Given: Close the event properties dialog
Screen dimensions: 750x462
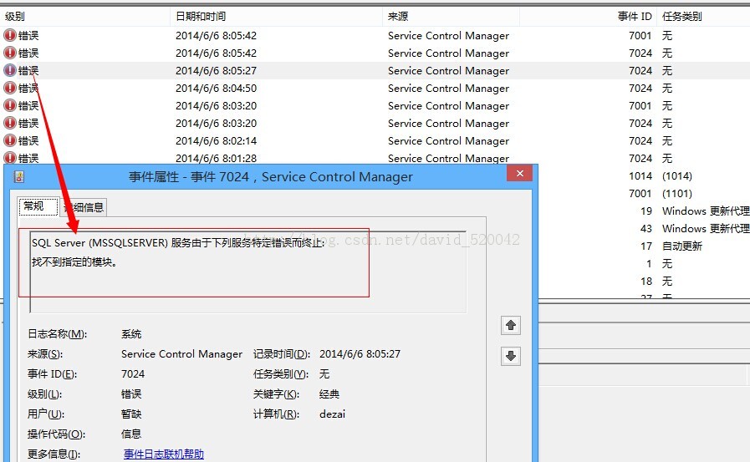Looking at the screenshot, I should tap(520, 174).
